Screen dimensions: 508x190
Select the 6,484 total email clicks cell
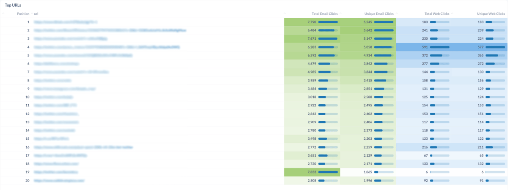click(311, 30)
